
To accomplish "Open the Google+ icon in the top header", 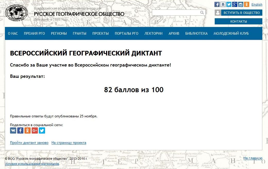I will point(235,4).
